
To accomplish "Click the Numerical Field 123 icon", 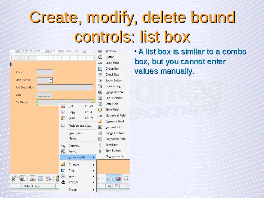I will point(100,115).
